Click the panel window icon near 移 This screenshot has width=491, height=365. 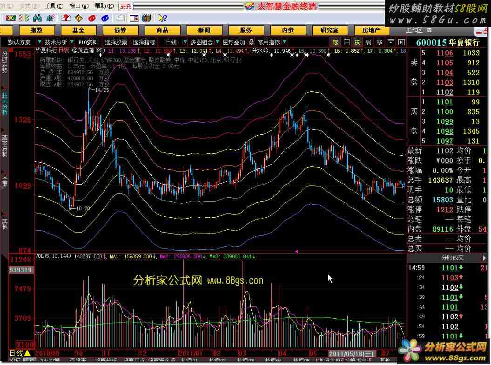[390, 42]
